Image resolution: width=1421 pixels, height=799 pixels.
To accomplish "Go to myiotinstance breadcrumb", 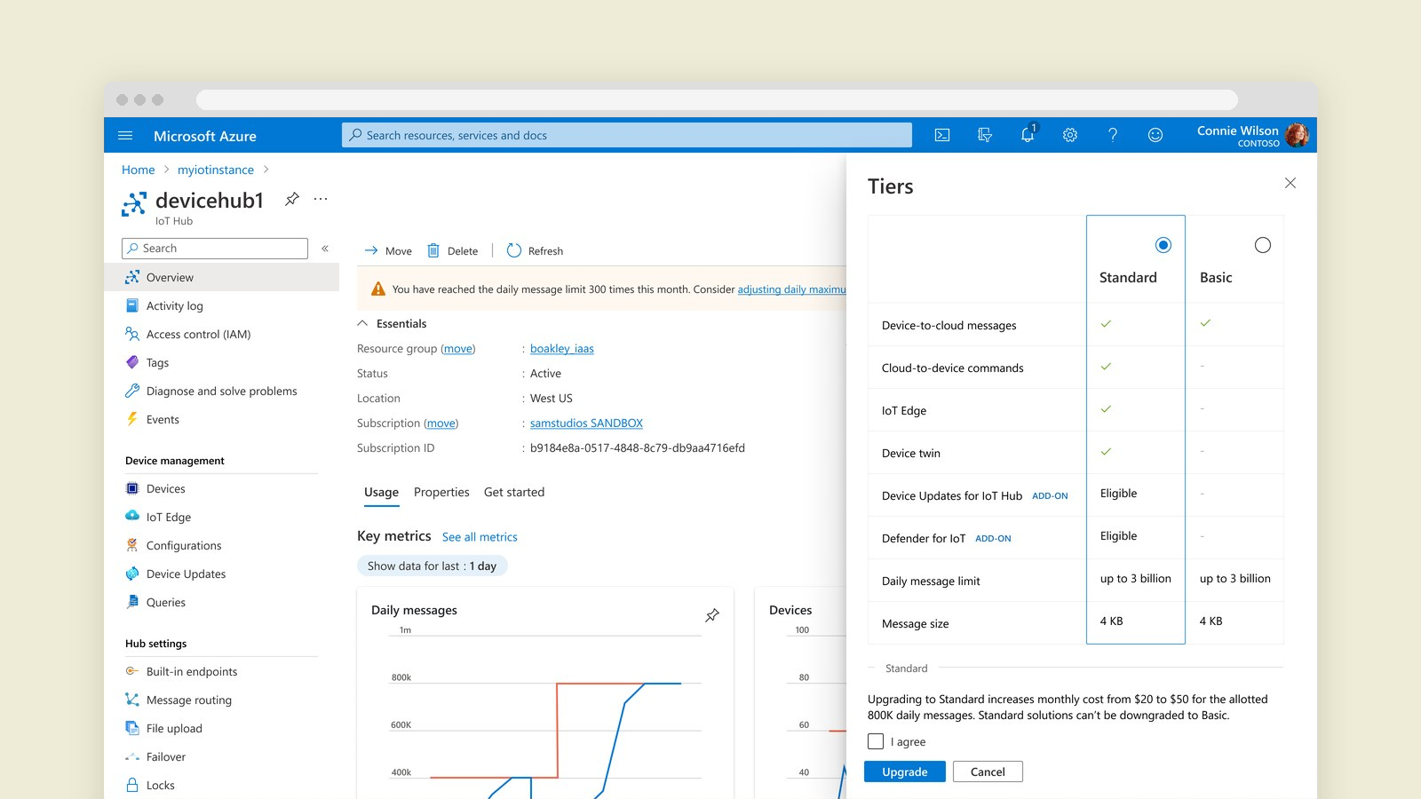I will (x=216, y=170).
